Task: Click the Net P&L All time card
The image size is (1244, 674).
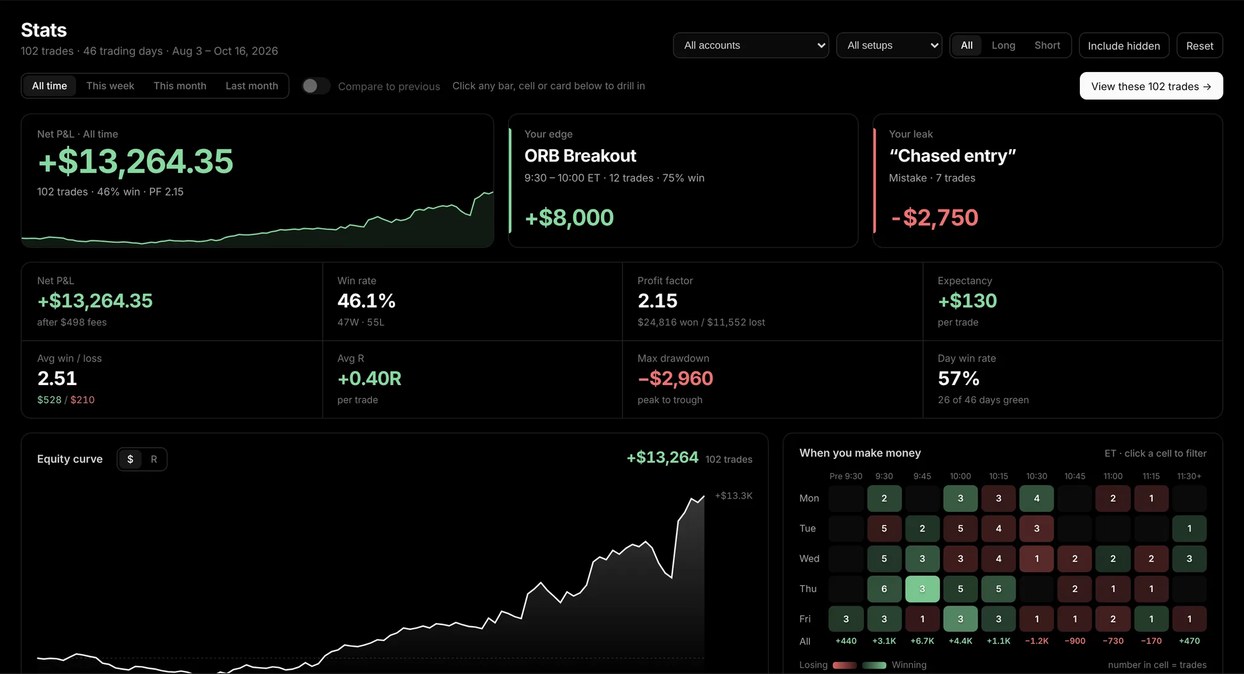Action: click(x=258, y=181)
